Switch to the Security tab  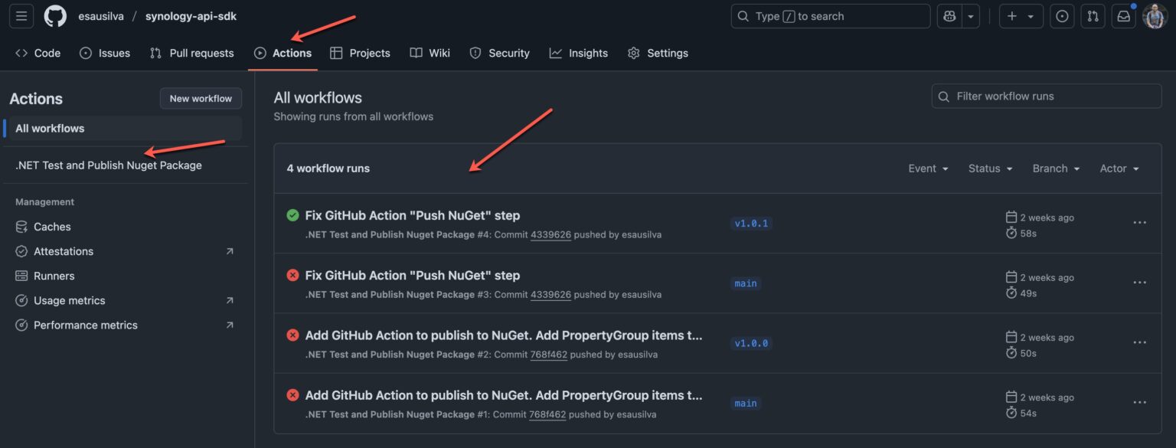point(508,53)
